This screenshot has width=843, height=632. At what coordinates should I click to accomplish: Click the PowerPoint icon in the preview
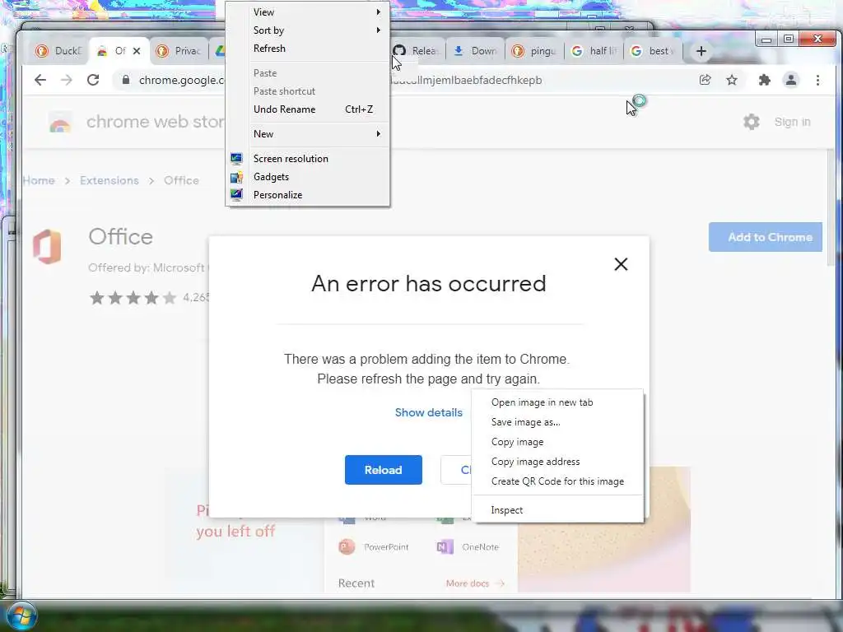pyautogui.click(x=347, y=546)
